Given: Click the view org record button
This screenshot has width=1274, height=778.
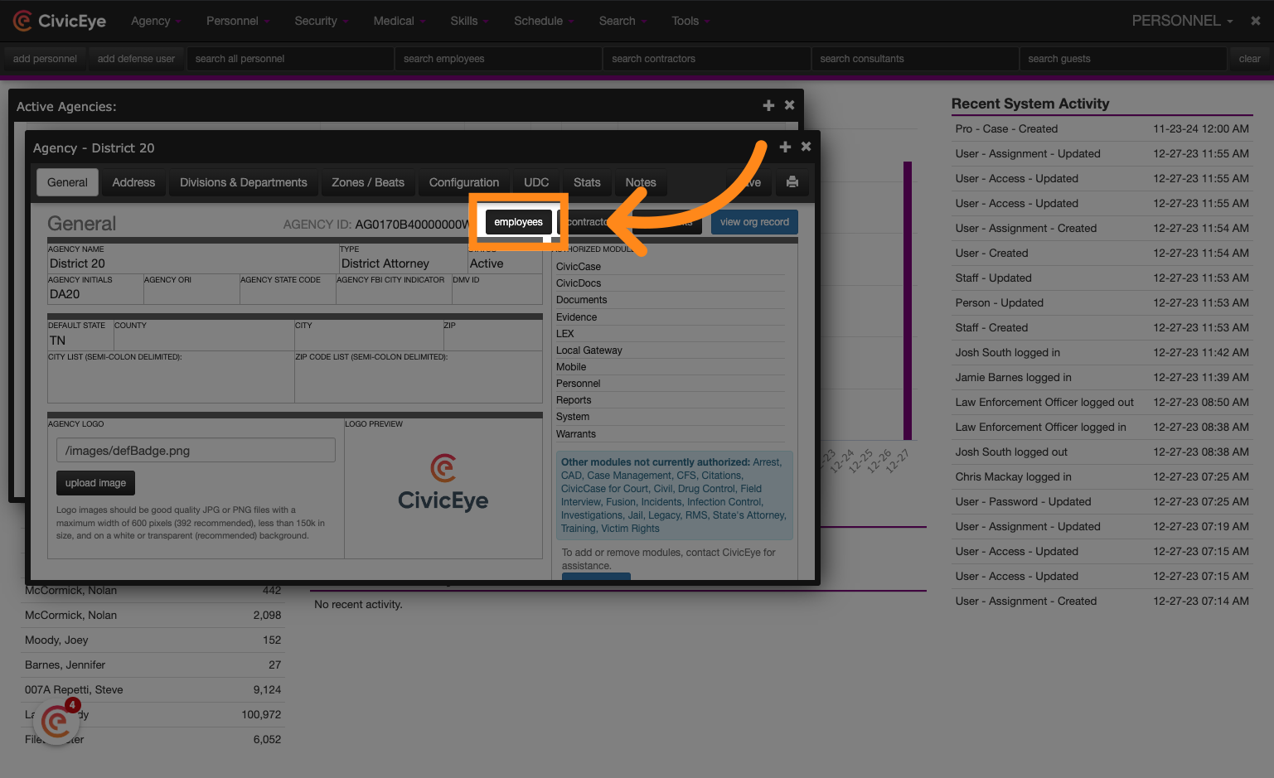Looking at the screenshot, I should click(x=754, y=222).
